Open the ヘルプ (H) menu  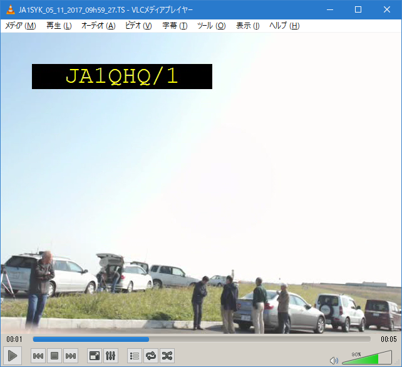click(x=284, y=26)
